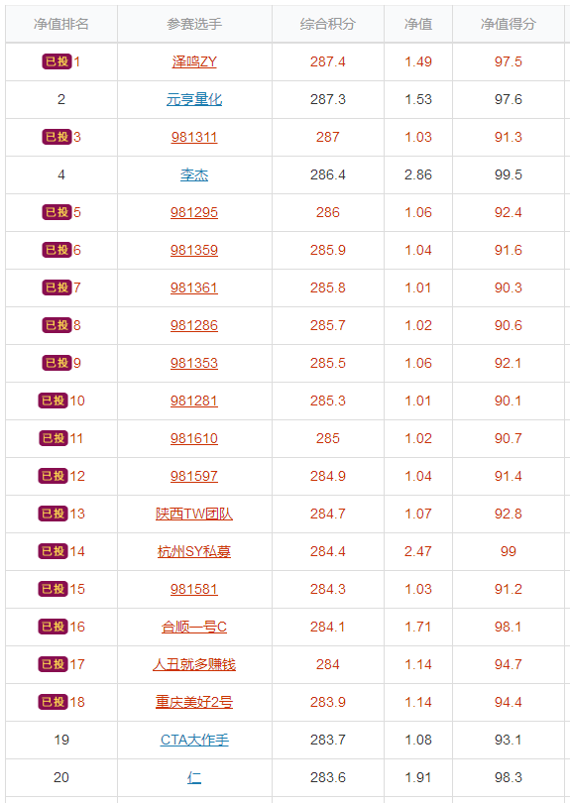Click the 已投 badge beside rank 10
This screenshot has width=570, height=803.
click(x=54, y=401)
